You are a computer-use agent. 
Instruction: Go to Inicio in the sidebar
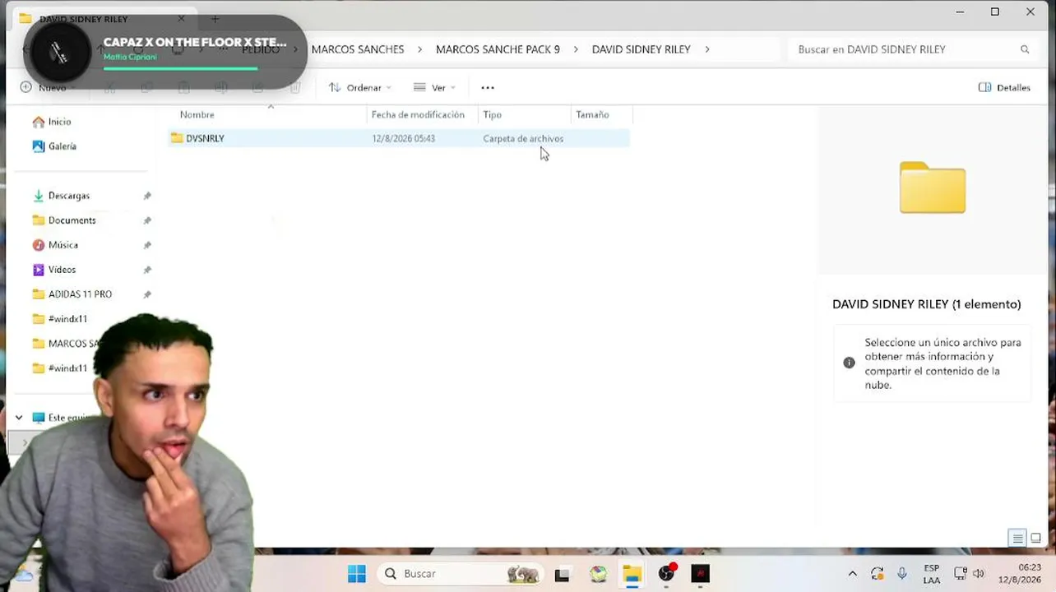coord(59,122)
